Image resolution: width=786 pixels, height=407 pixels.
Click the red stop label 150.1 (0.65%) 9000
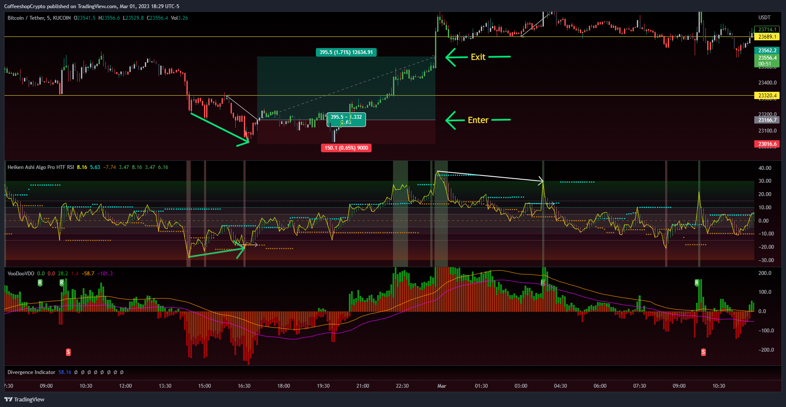click(x=346, y=148)
